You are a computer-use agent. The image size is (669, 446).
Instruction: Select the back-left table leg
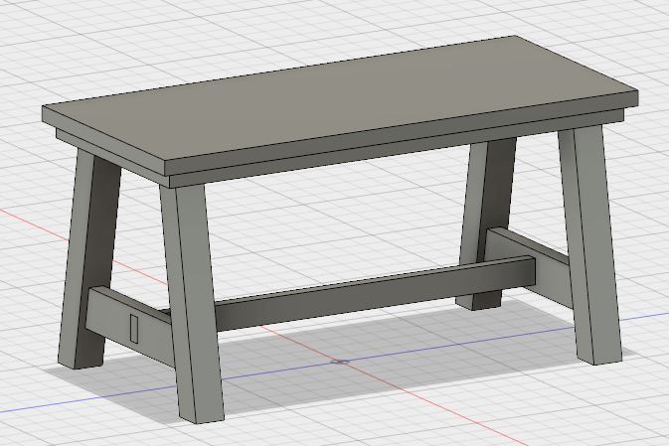(89, 248)
